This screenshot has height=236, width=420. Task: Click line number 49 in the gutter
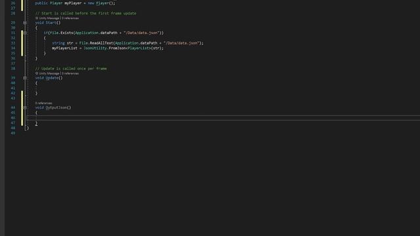coord(13,133)
